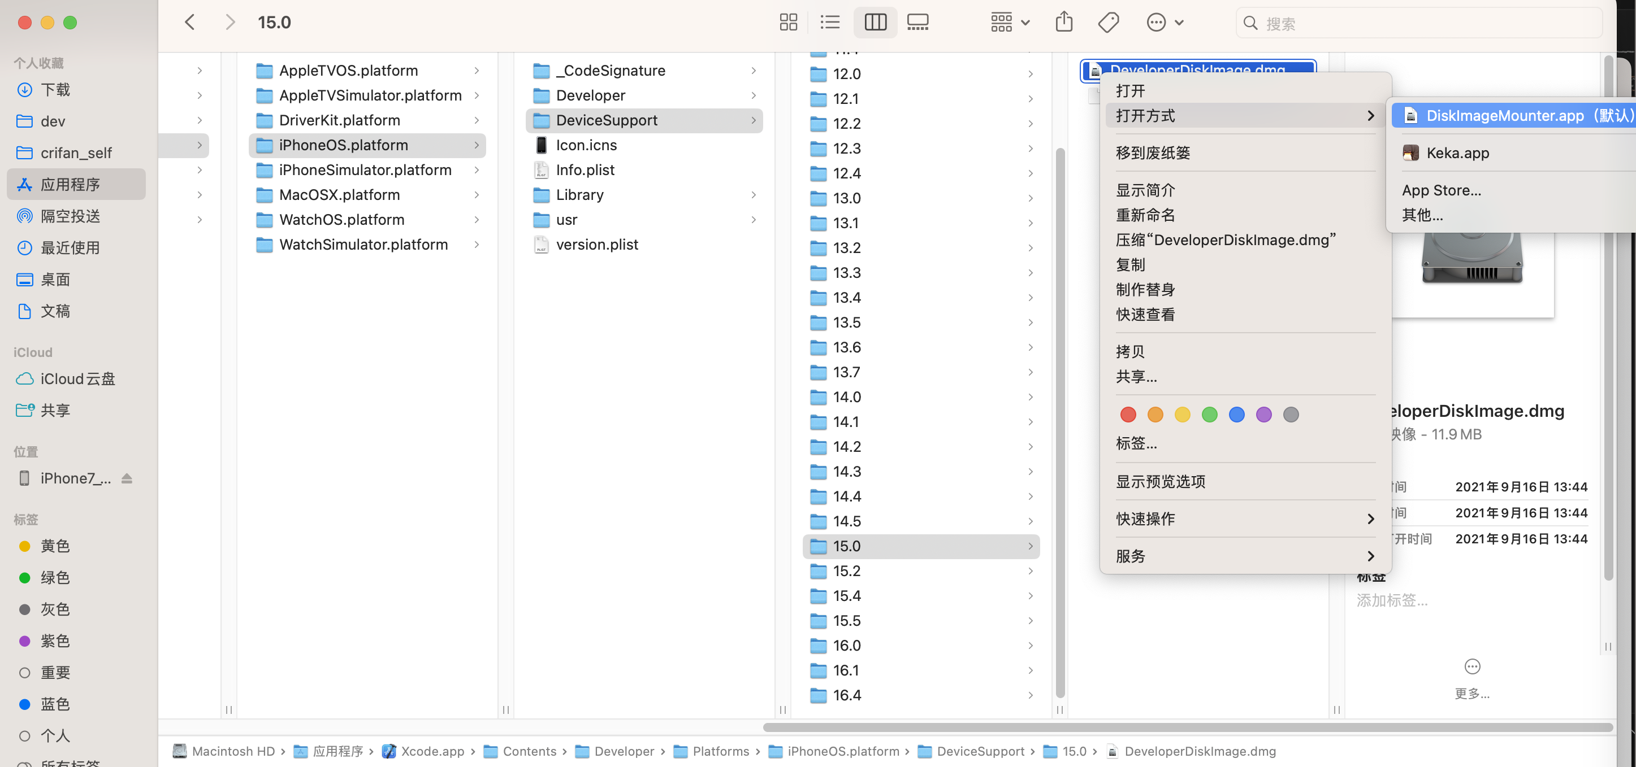This screenshot has width=1636, height=767.
Task: Expand the 打开方式 submenu
Action: [1245, 115]
